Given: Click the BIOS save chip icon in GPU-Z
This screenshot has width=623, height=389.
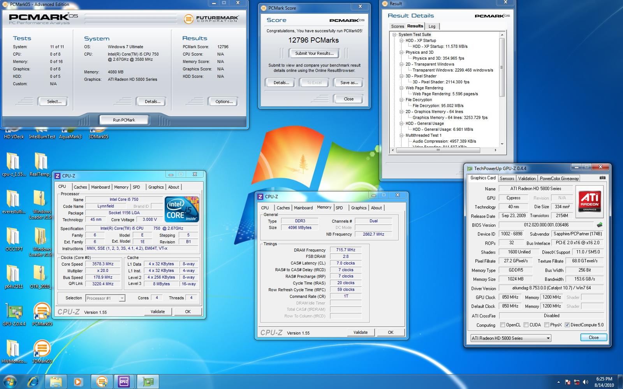Looking at the screenshot, I should tap(600, 224).
